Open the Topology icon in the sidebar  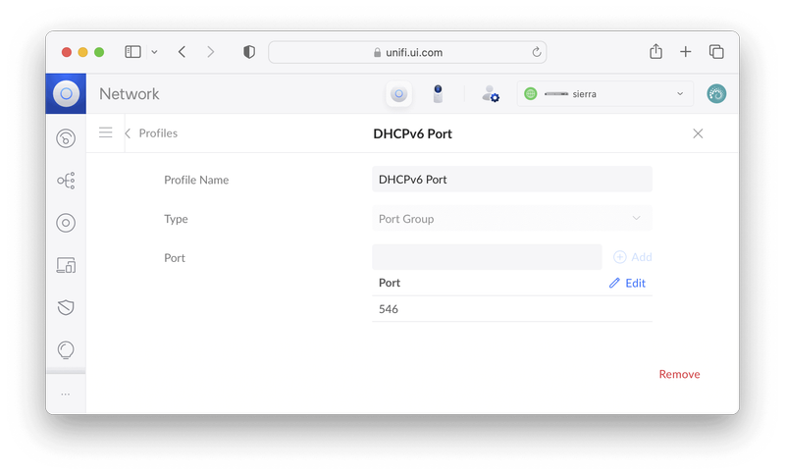(66, 181)
